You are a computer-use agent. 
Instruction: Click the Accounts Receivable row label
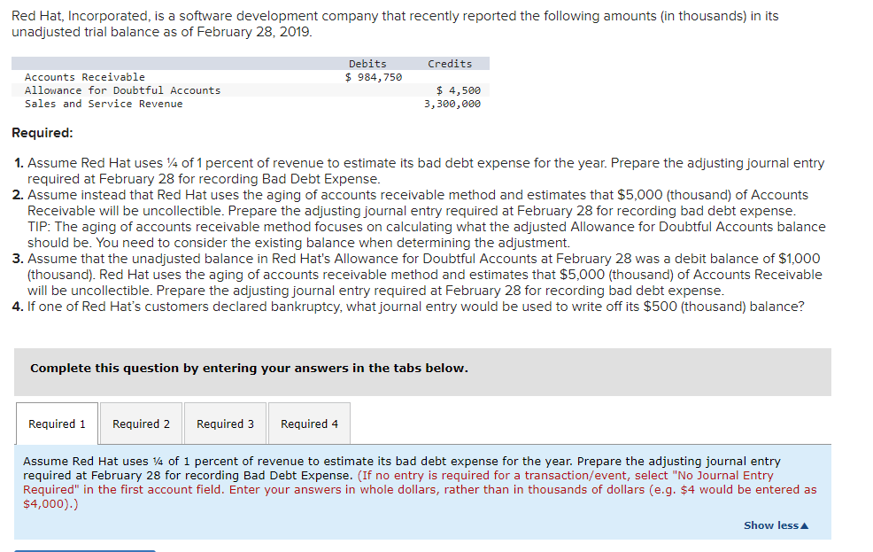[x=81, y=76]
